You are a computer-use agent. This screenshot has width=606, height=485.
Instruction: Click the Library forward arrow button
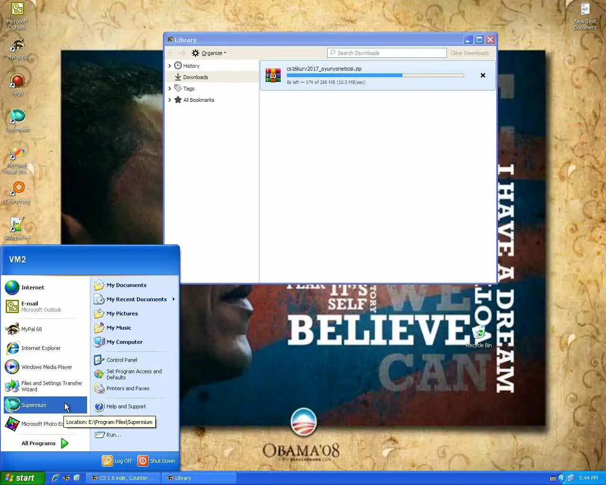point(182,53)
